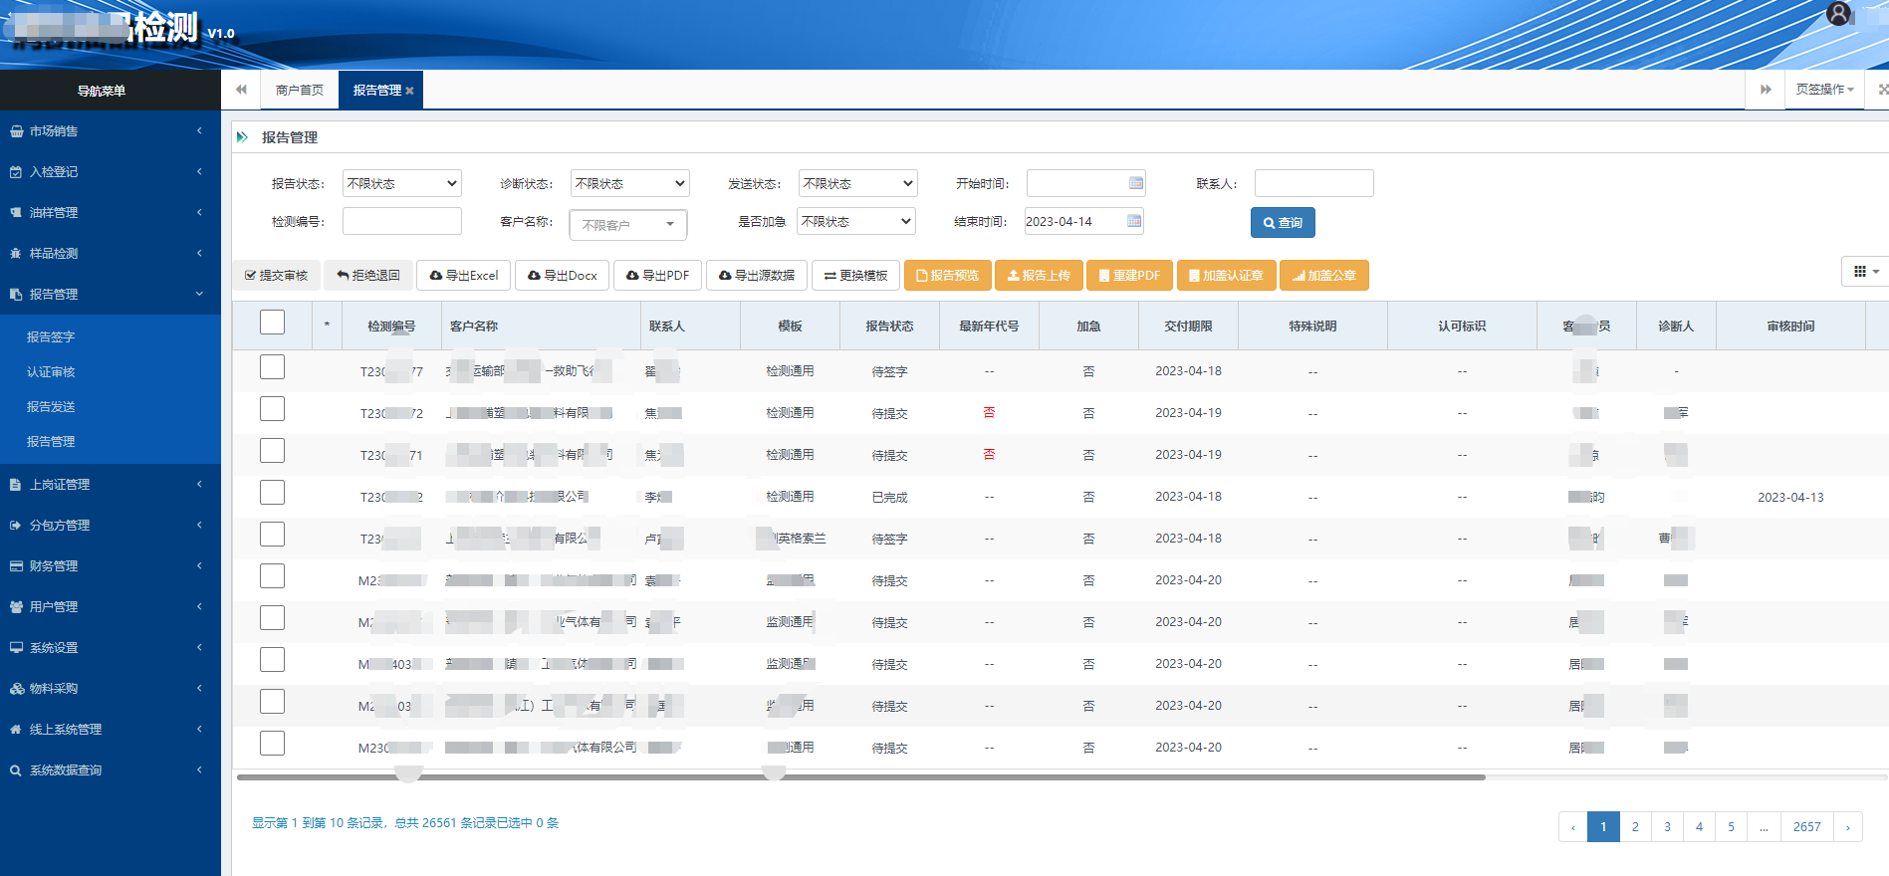Open the 报告状态 dropdown

(x=402, y=183)
